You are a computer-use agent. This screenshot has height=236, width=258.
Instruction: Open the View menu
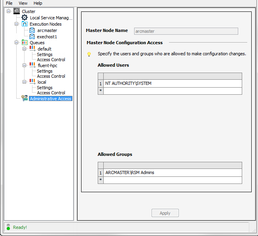23,3
